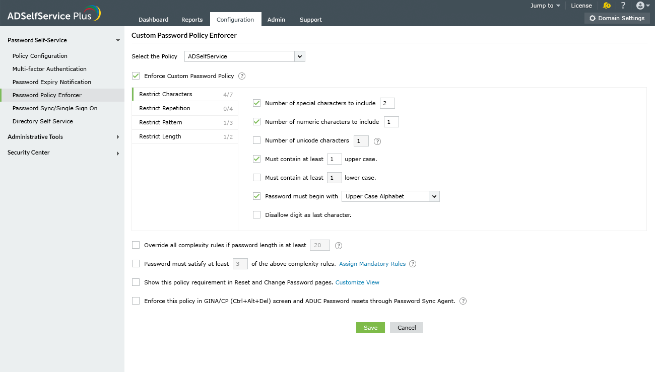This screenshot has height=372, width=655.
Task: Click help icon next to Assign Mandatory Rules
Action: point(413,264)
